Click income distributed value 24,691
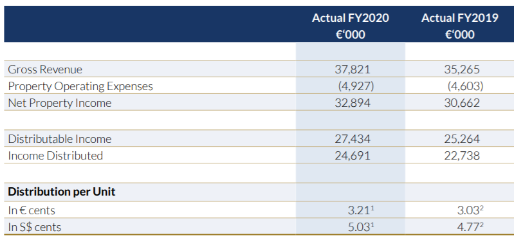This screenshot has height=240, width=514. pyautogui.click(x=353, y=156)
